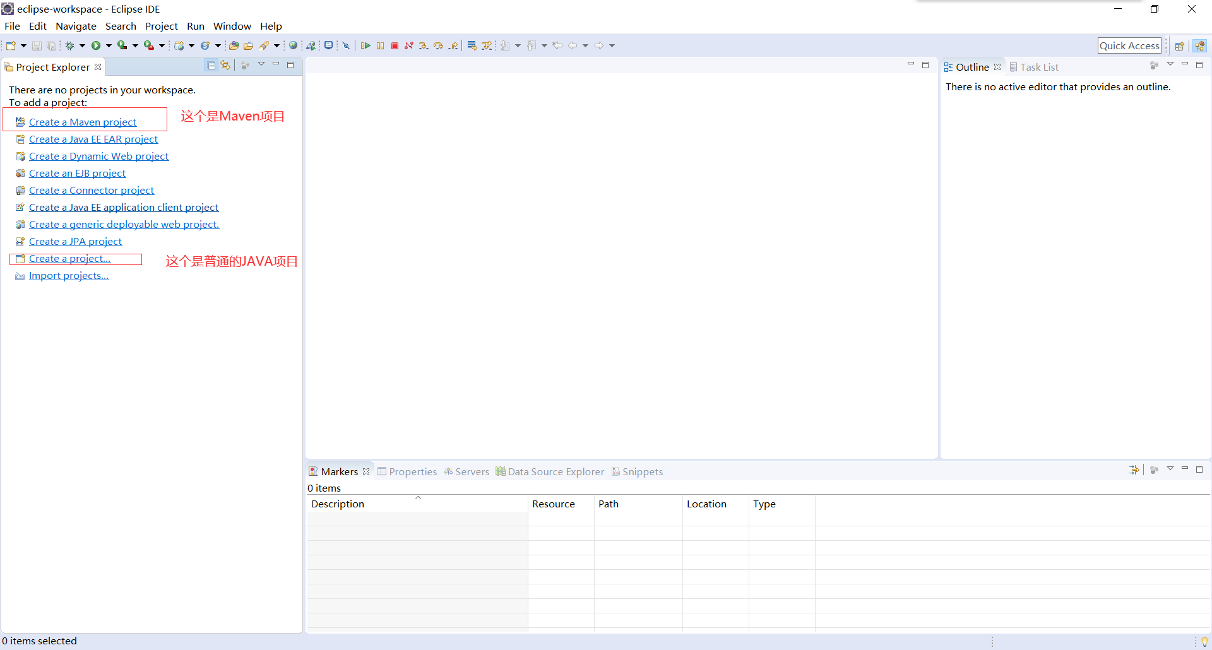Open the dropdown beside the New icon

(23, 45)
